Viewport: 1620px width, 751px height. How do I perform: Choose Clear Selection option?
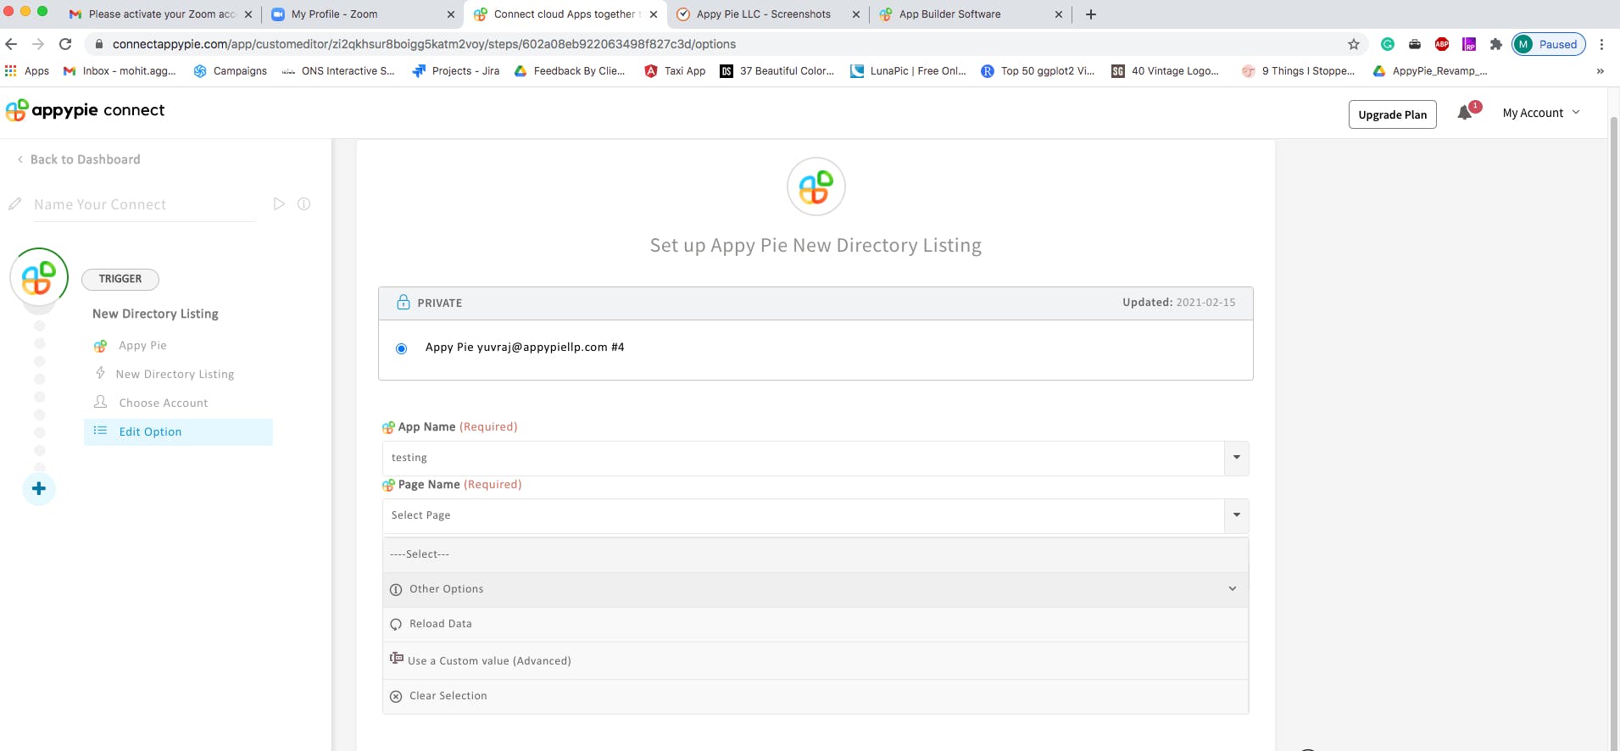[816, 696]
